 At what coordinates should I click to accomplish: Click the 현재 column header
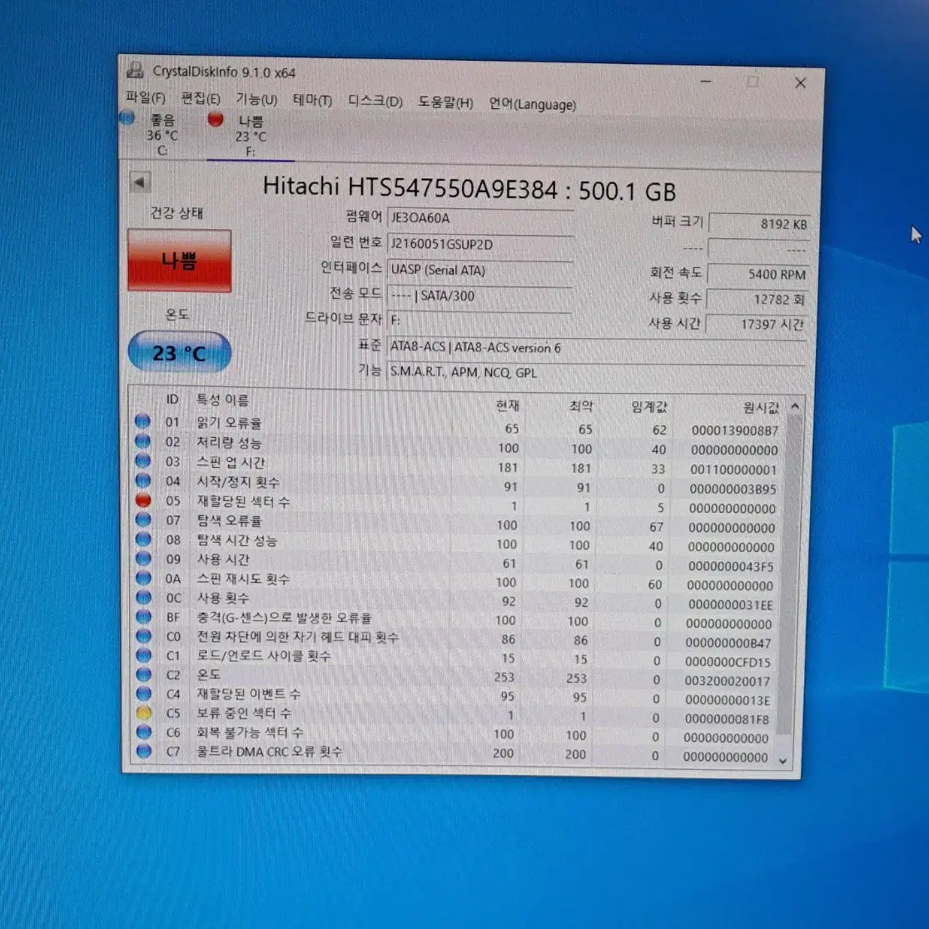click(507, 406)
